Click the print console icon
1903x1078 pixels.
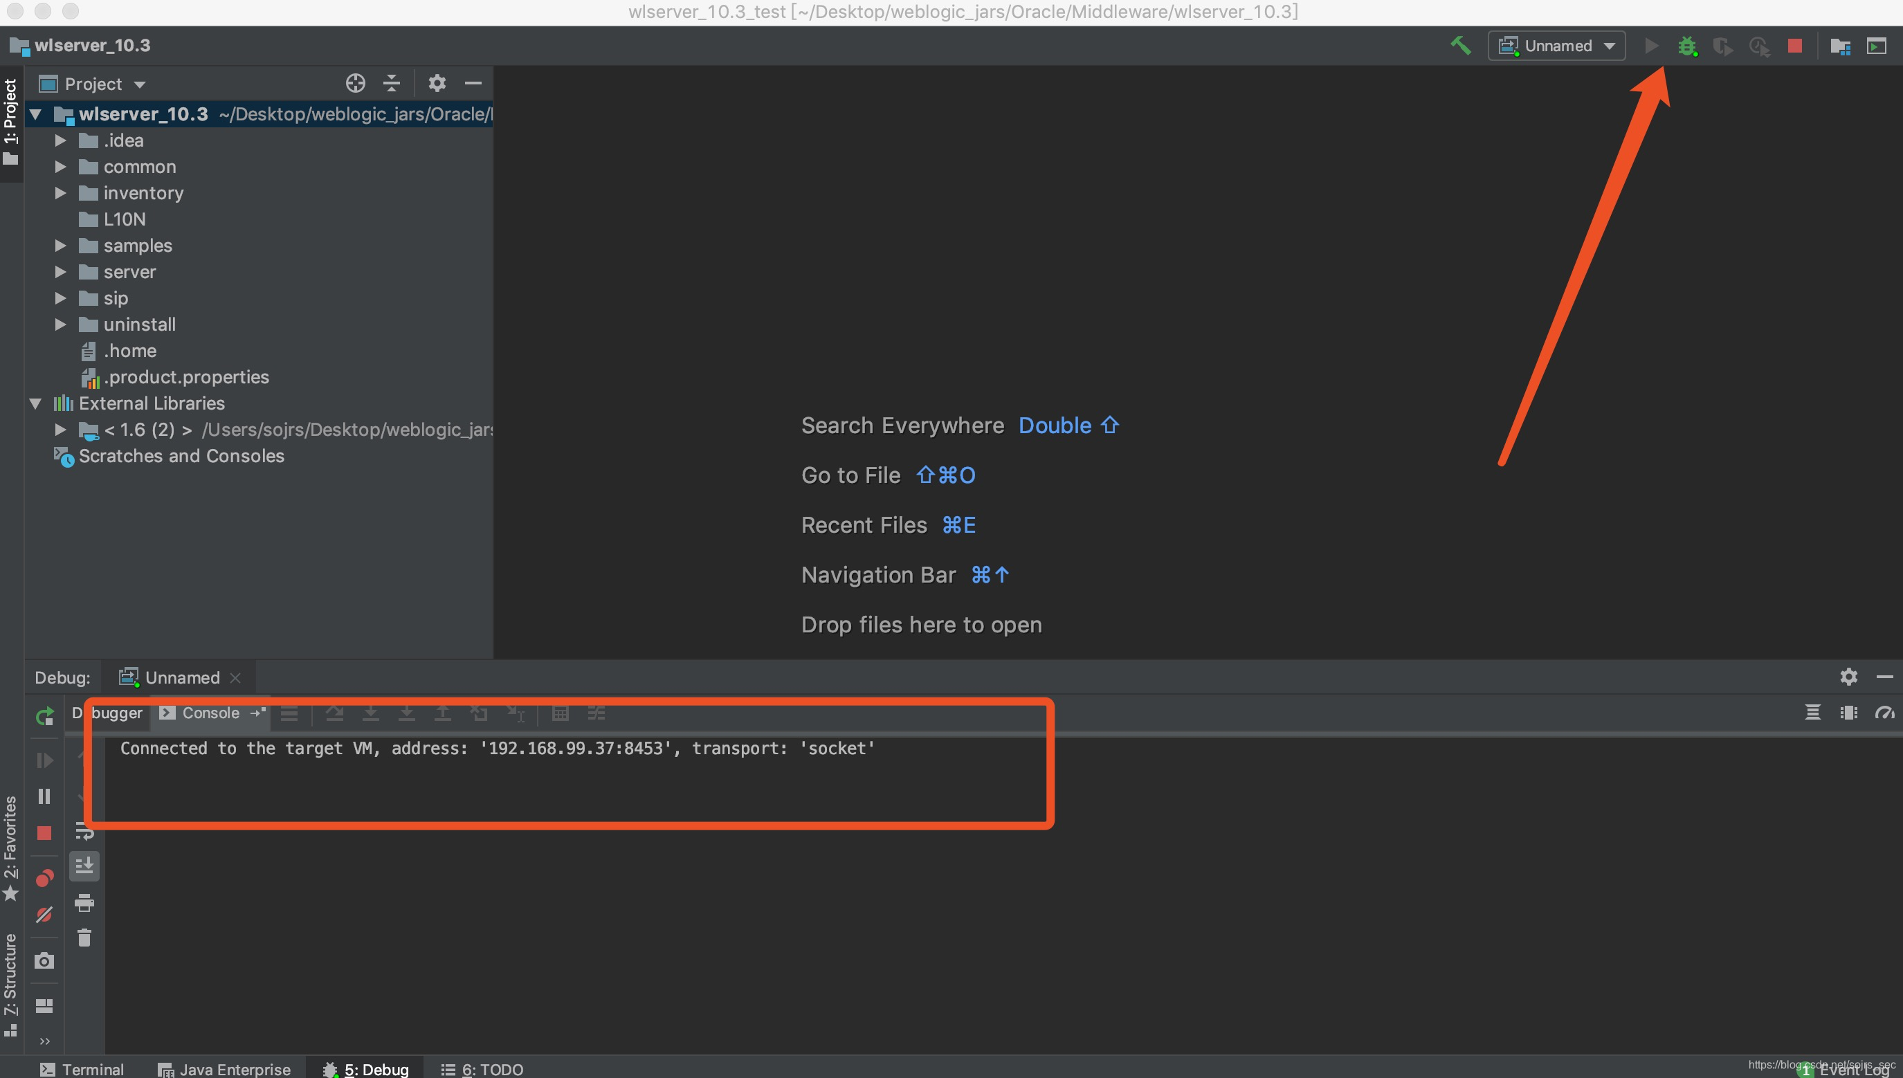pyautogui.click(x=84, y=902)
